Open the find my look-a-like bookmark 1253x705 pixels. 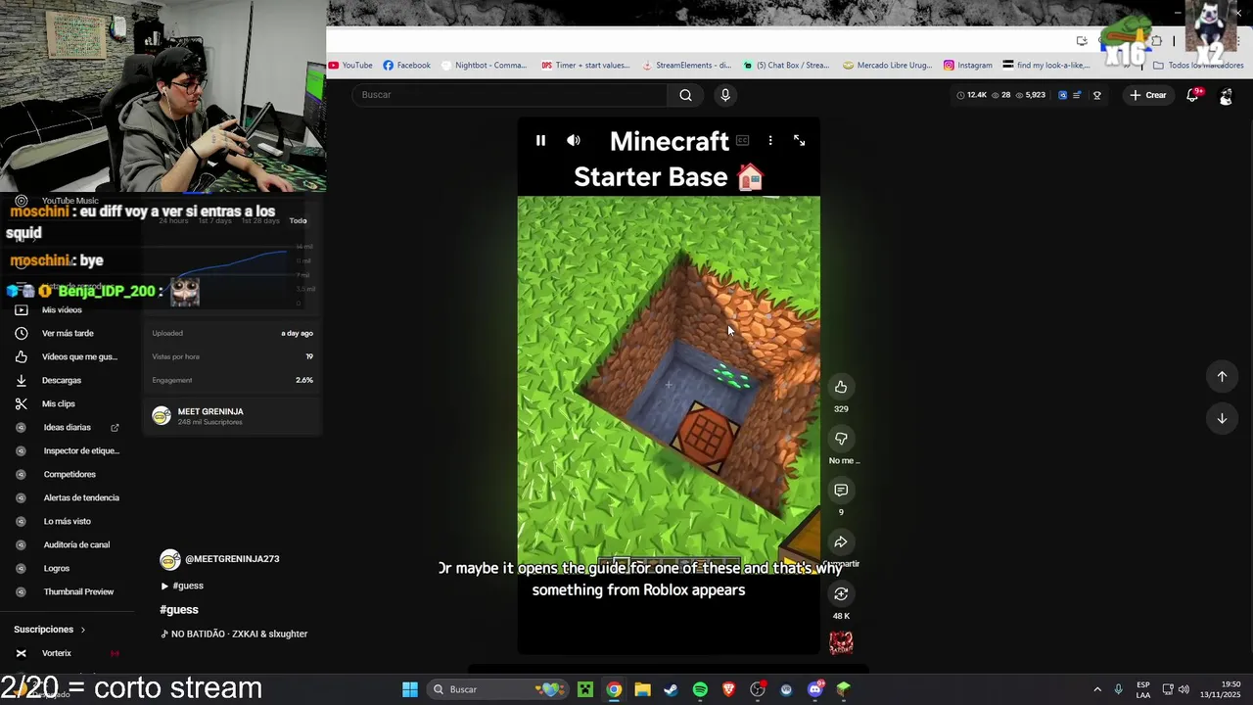click(x=1046, y=66)
